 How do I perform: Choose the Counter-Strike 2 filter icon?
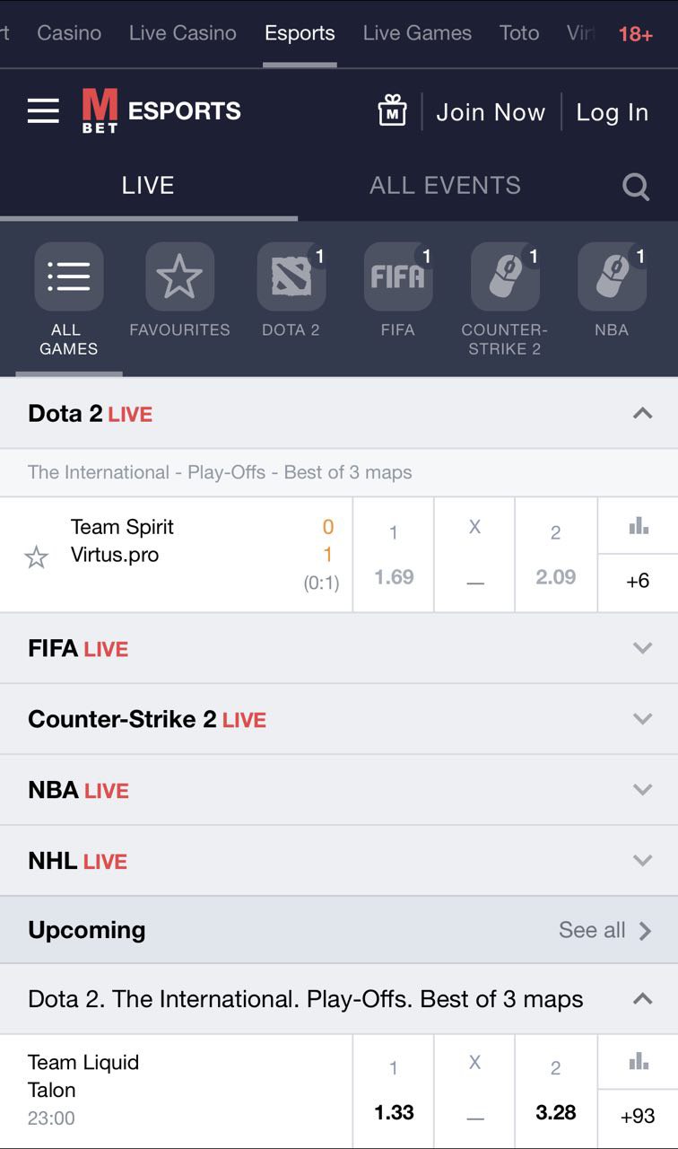(504, 277)
